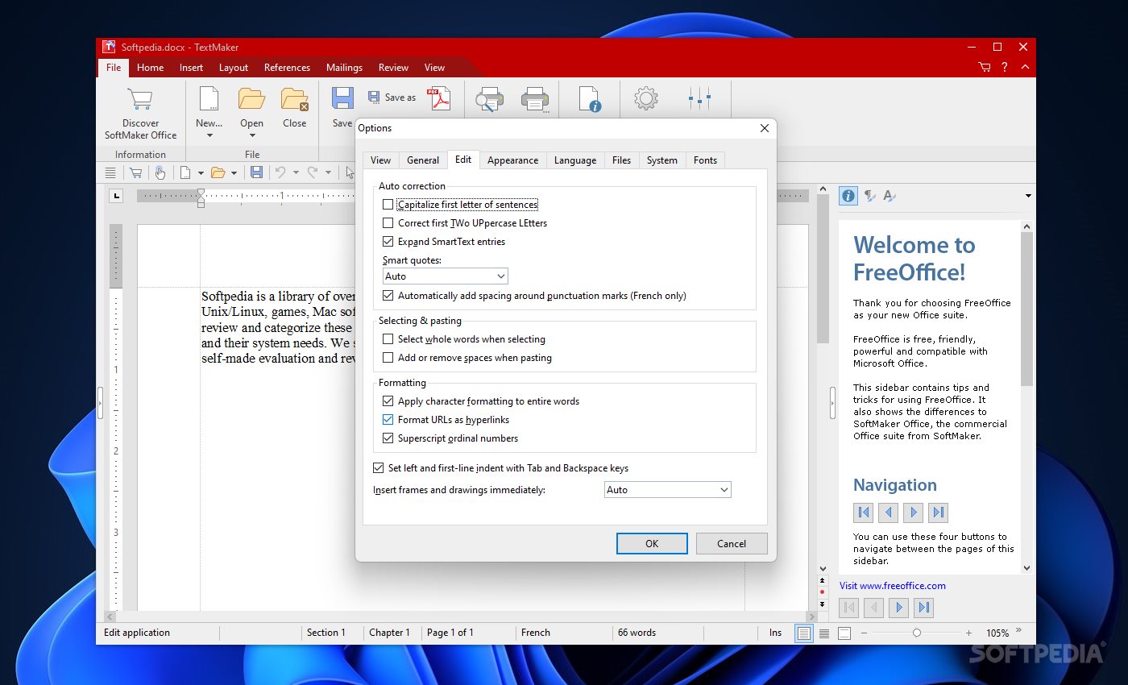The width and height of the screenshot is (1128, 685).
Task: Click the tab stop type L box beside ruler
Action: [116, 195]
